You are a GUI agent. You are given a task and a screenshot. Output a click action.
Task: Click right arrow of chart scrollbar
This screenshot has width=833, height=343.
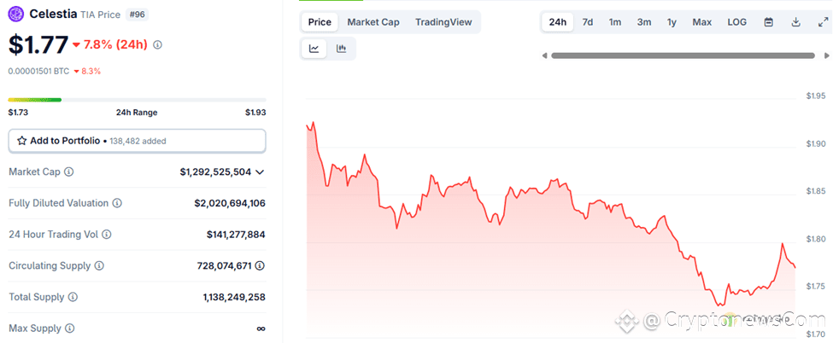pyautogui.click(x=827, y=55)
